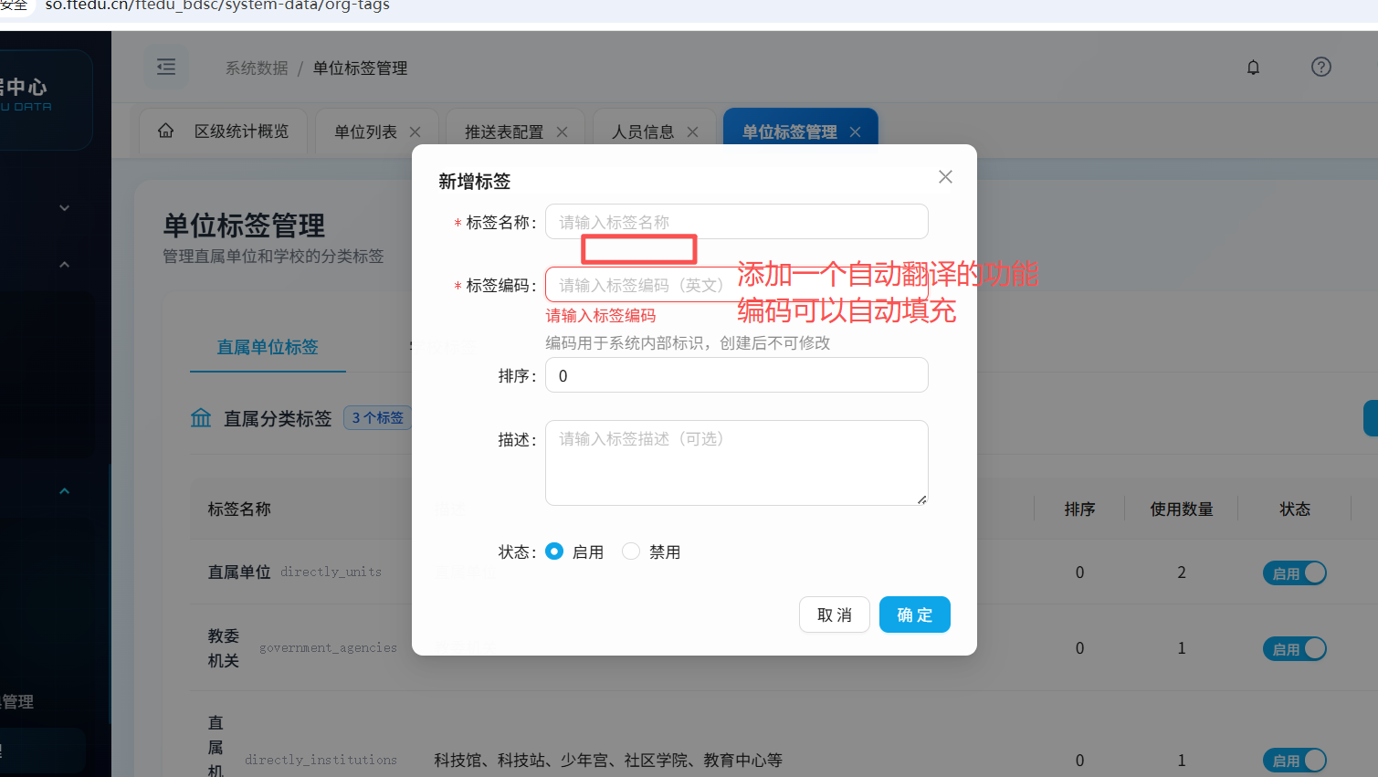The image size is (1378, 777).
Task: Collapse the third sidebar menu chevron
Action: [64, 491]
